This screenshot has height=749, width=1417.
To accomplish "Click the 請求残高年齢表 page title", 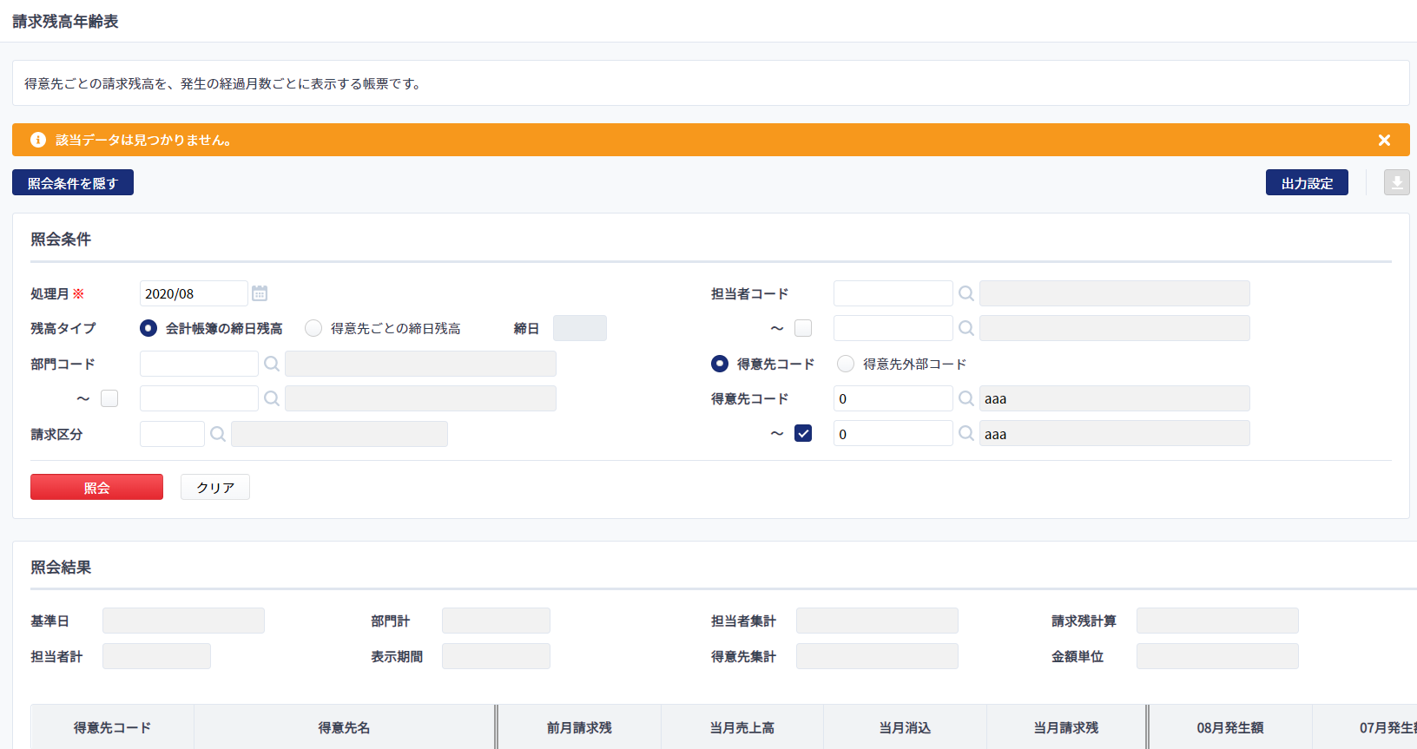I will tap(65, 21).
